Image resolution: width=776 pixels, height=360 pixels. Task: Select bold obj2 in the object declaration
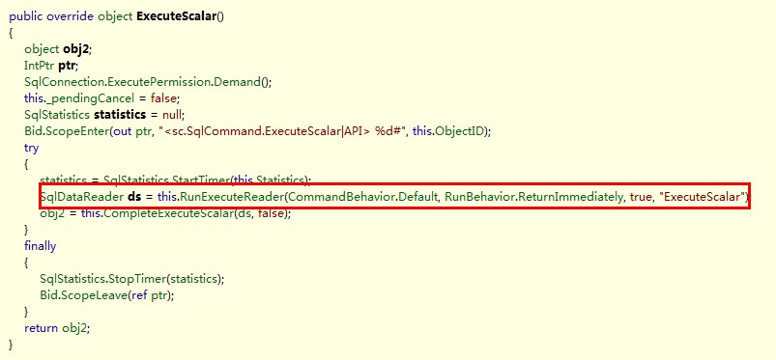[76, 49]
